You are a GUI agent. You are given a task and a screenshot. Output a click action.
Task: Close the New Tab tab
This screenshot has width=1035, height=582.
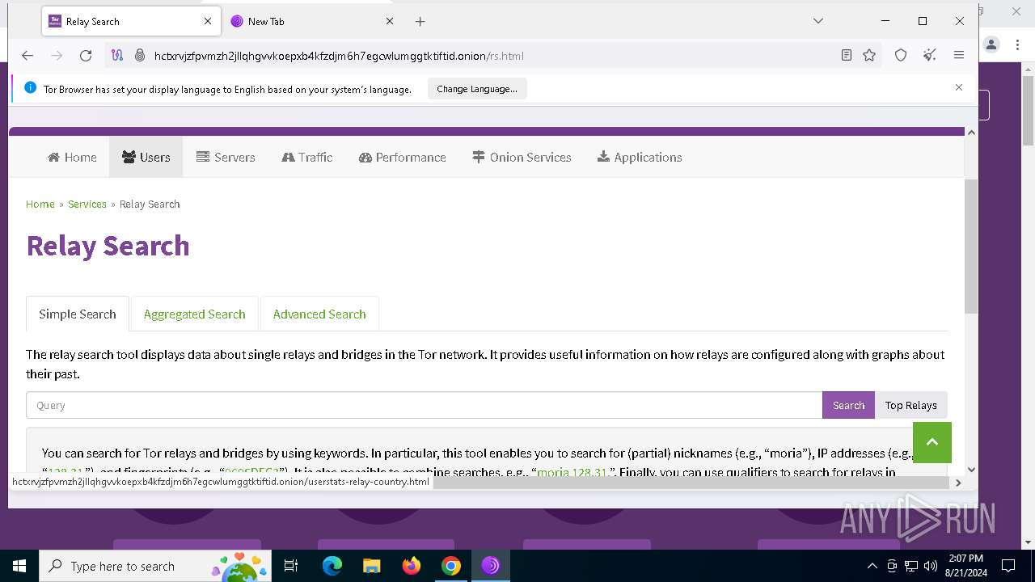pyautogui.click(x=390, y=22)
